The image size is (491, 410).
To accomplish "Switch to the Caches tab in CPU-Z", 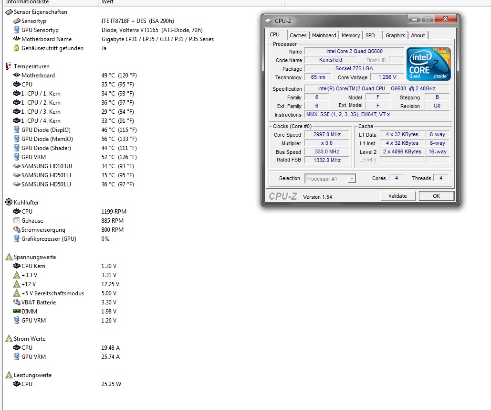I will pyautogui.click(x=298, y=35).
